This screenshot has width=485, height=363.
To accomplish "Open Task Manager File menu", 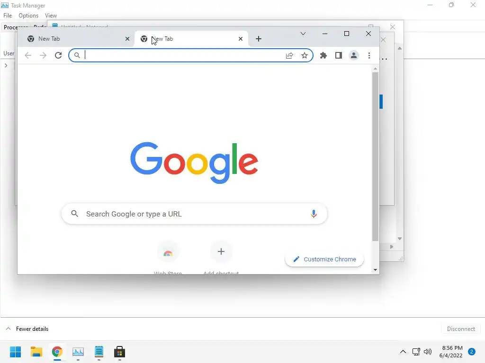I will 8,16.
